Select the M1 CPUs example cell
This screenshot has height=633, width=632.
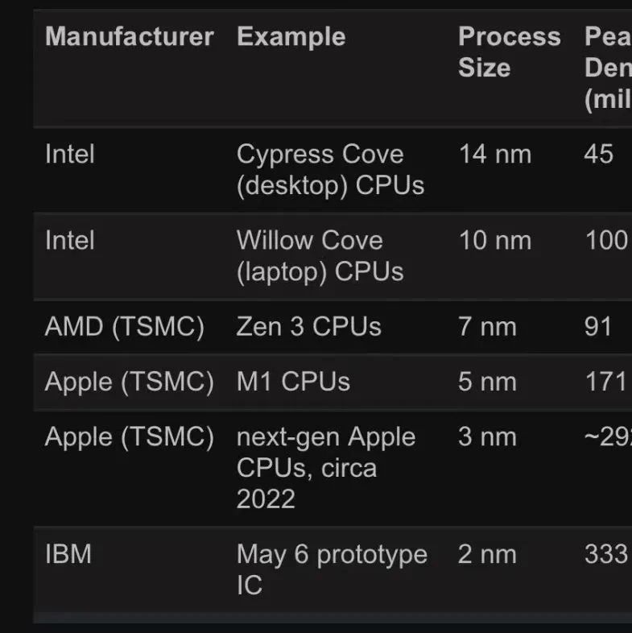pos(293,382)
